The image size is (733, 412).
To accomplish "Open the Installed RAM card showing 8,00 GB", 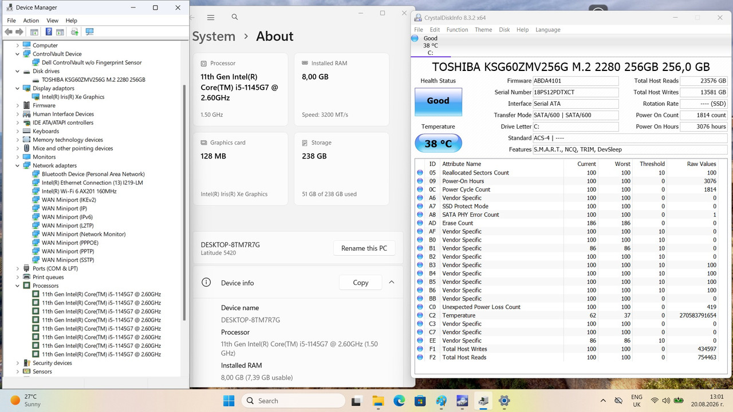I will 342,89.
